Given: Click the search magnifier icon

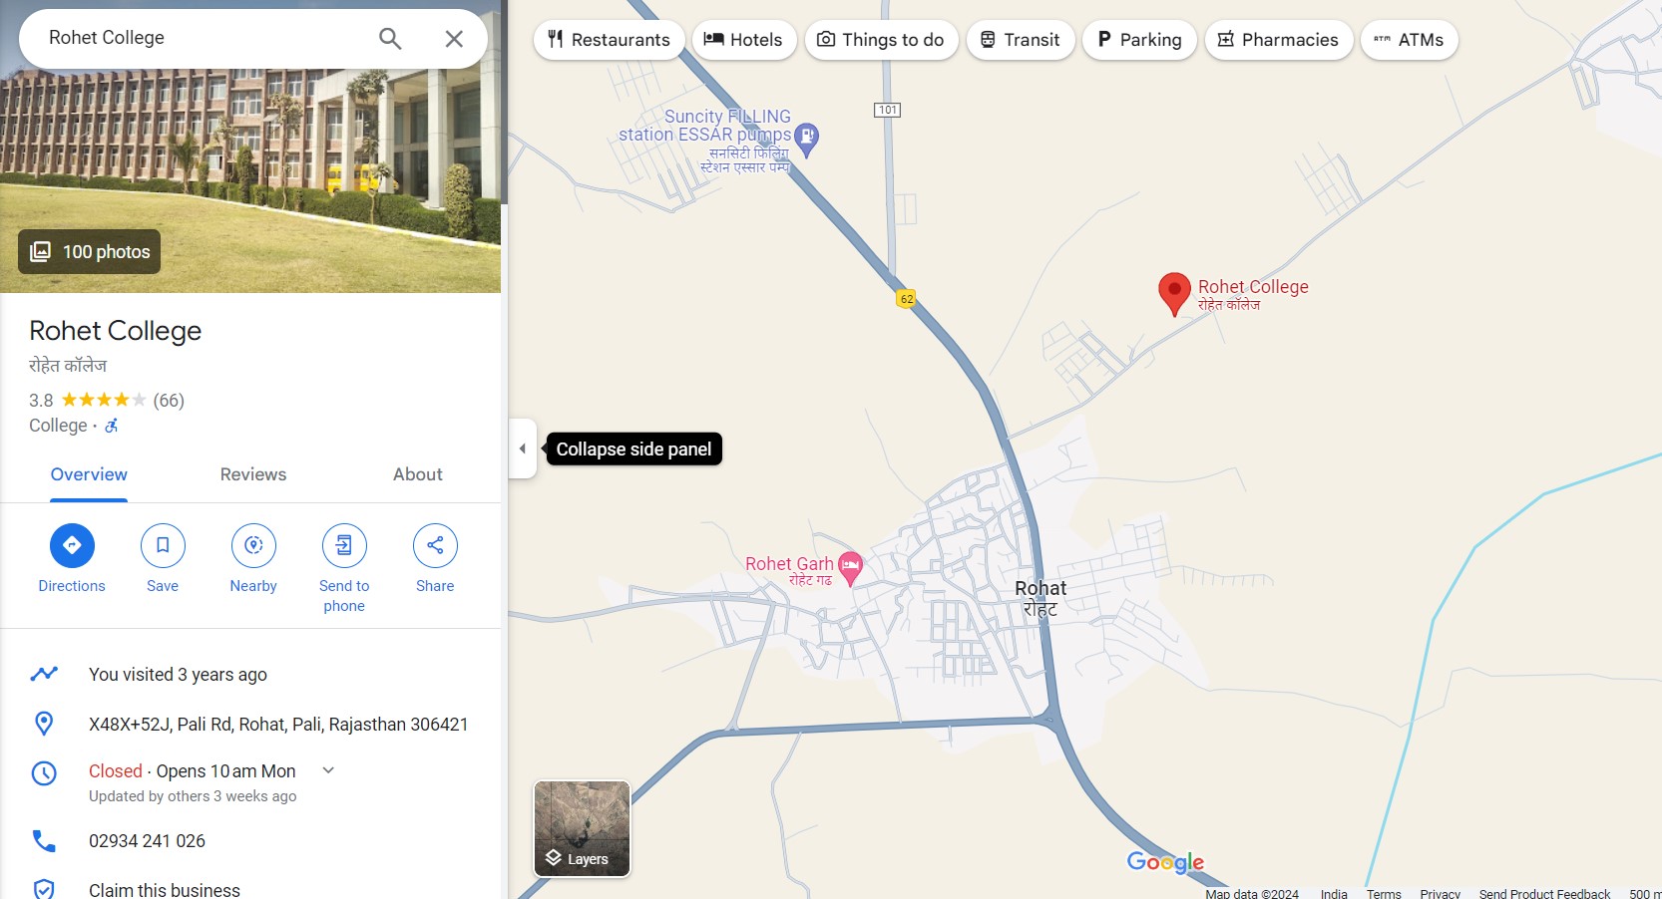Looking at the screenshot, I should [x=390, y=39].
